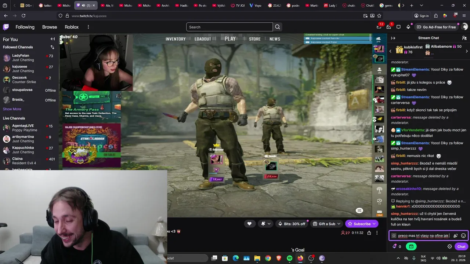This screenshot has height=264, width=470.
Task: Open File Explorer from the taskbar
Action: coord(257,258)
